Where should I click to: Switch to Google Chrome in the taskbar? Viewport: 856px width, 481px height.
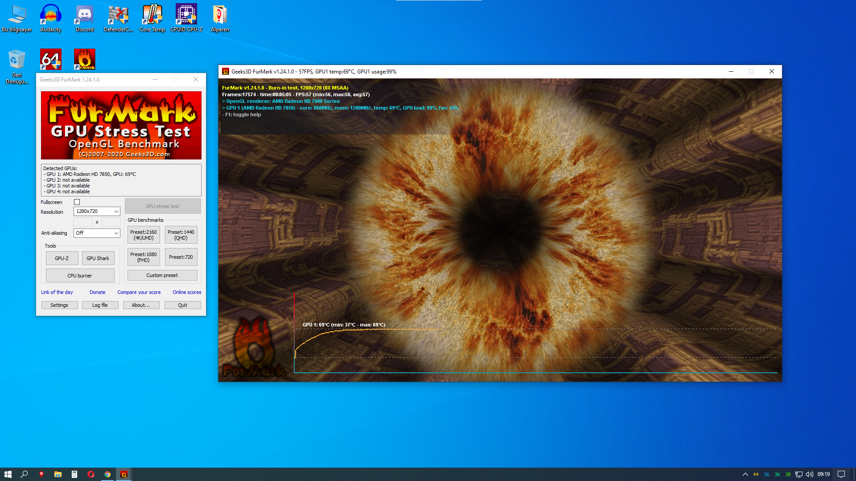pos(107,474)
